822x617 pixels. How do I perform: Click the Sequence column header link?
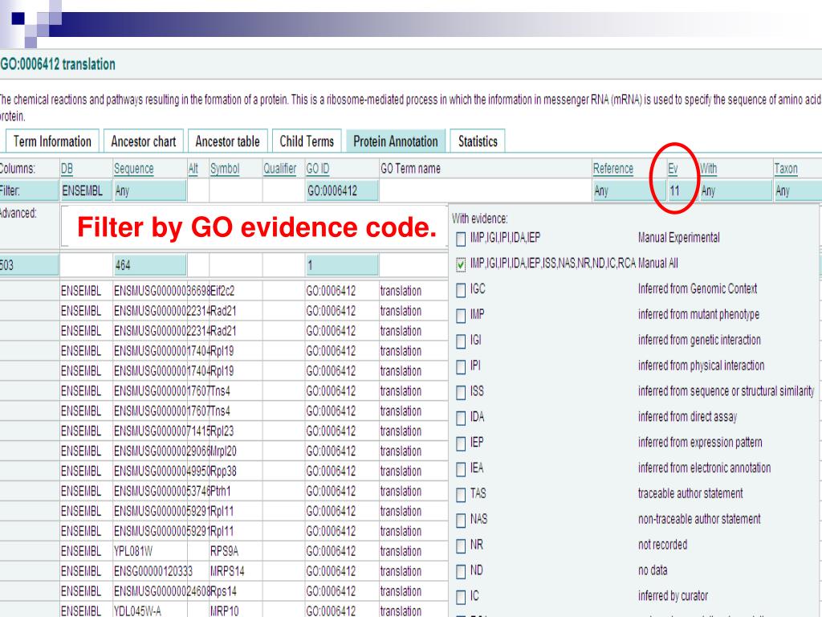tap(134, 169)
